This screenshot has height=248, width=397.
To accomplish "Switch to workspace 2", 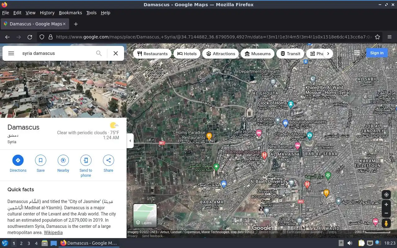I will 21,243.
